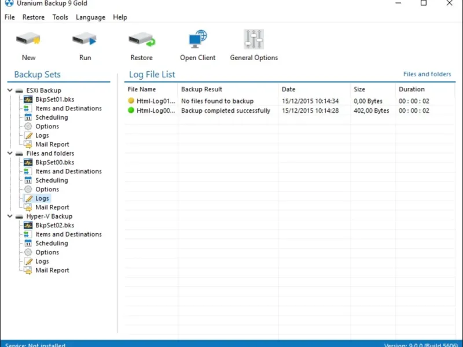The image size is (463, 347).
Task: Click the Run backup toolbar icon
Action: [84, 39]
